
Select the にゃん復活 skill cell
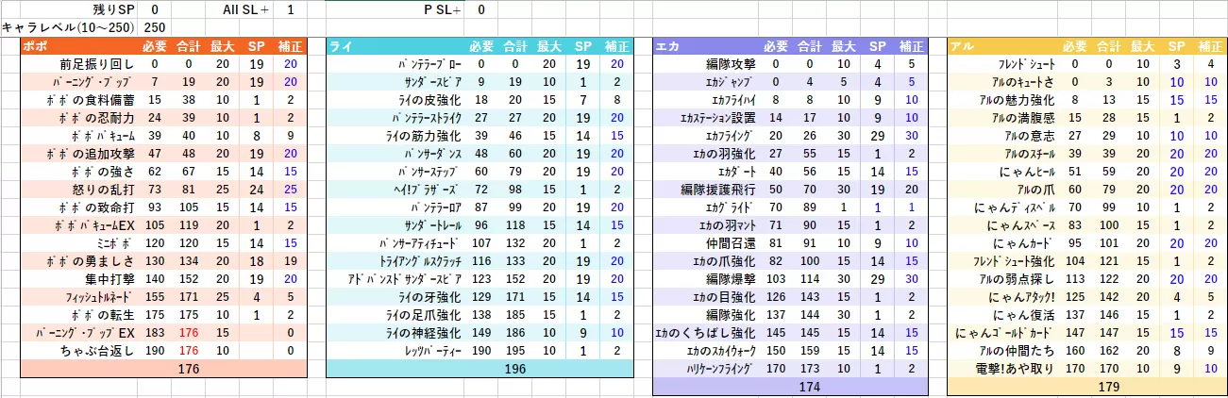point(1002,314)
